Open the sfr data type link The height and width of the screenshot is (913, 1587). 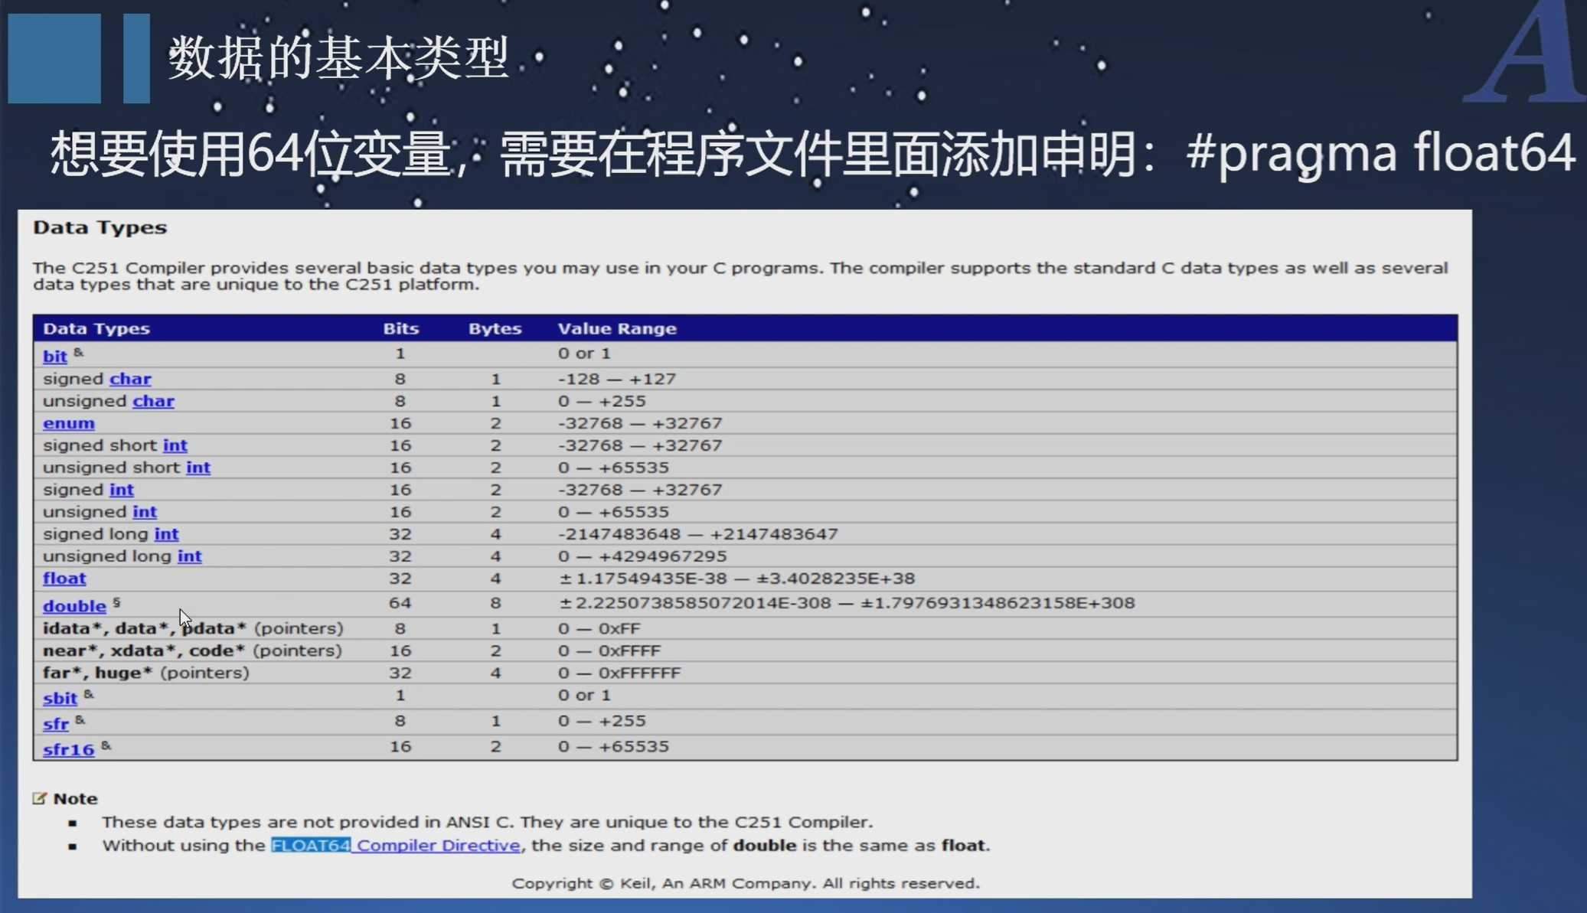coord(56,724)
